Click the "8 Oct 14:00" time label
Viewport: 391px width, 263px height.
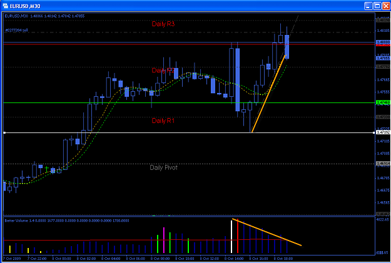point(234,259)
